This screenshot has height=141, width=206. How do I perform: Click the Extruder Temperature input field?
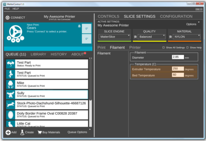click(178, 69)
